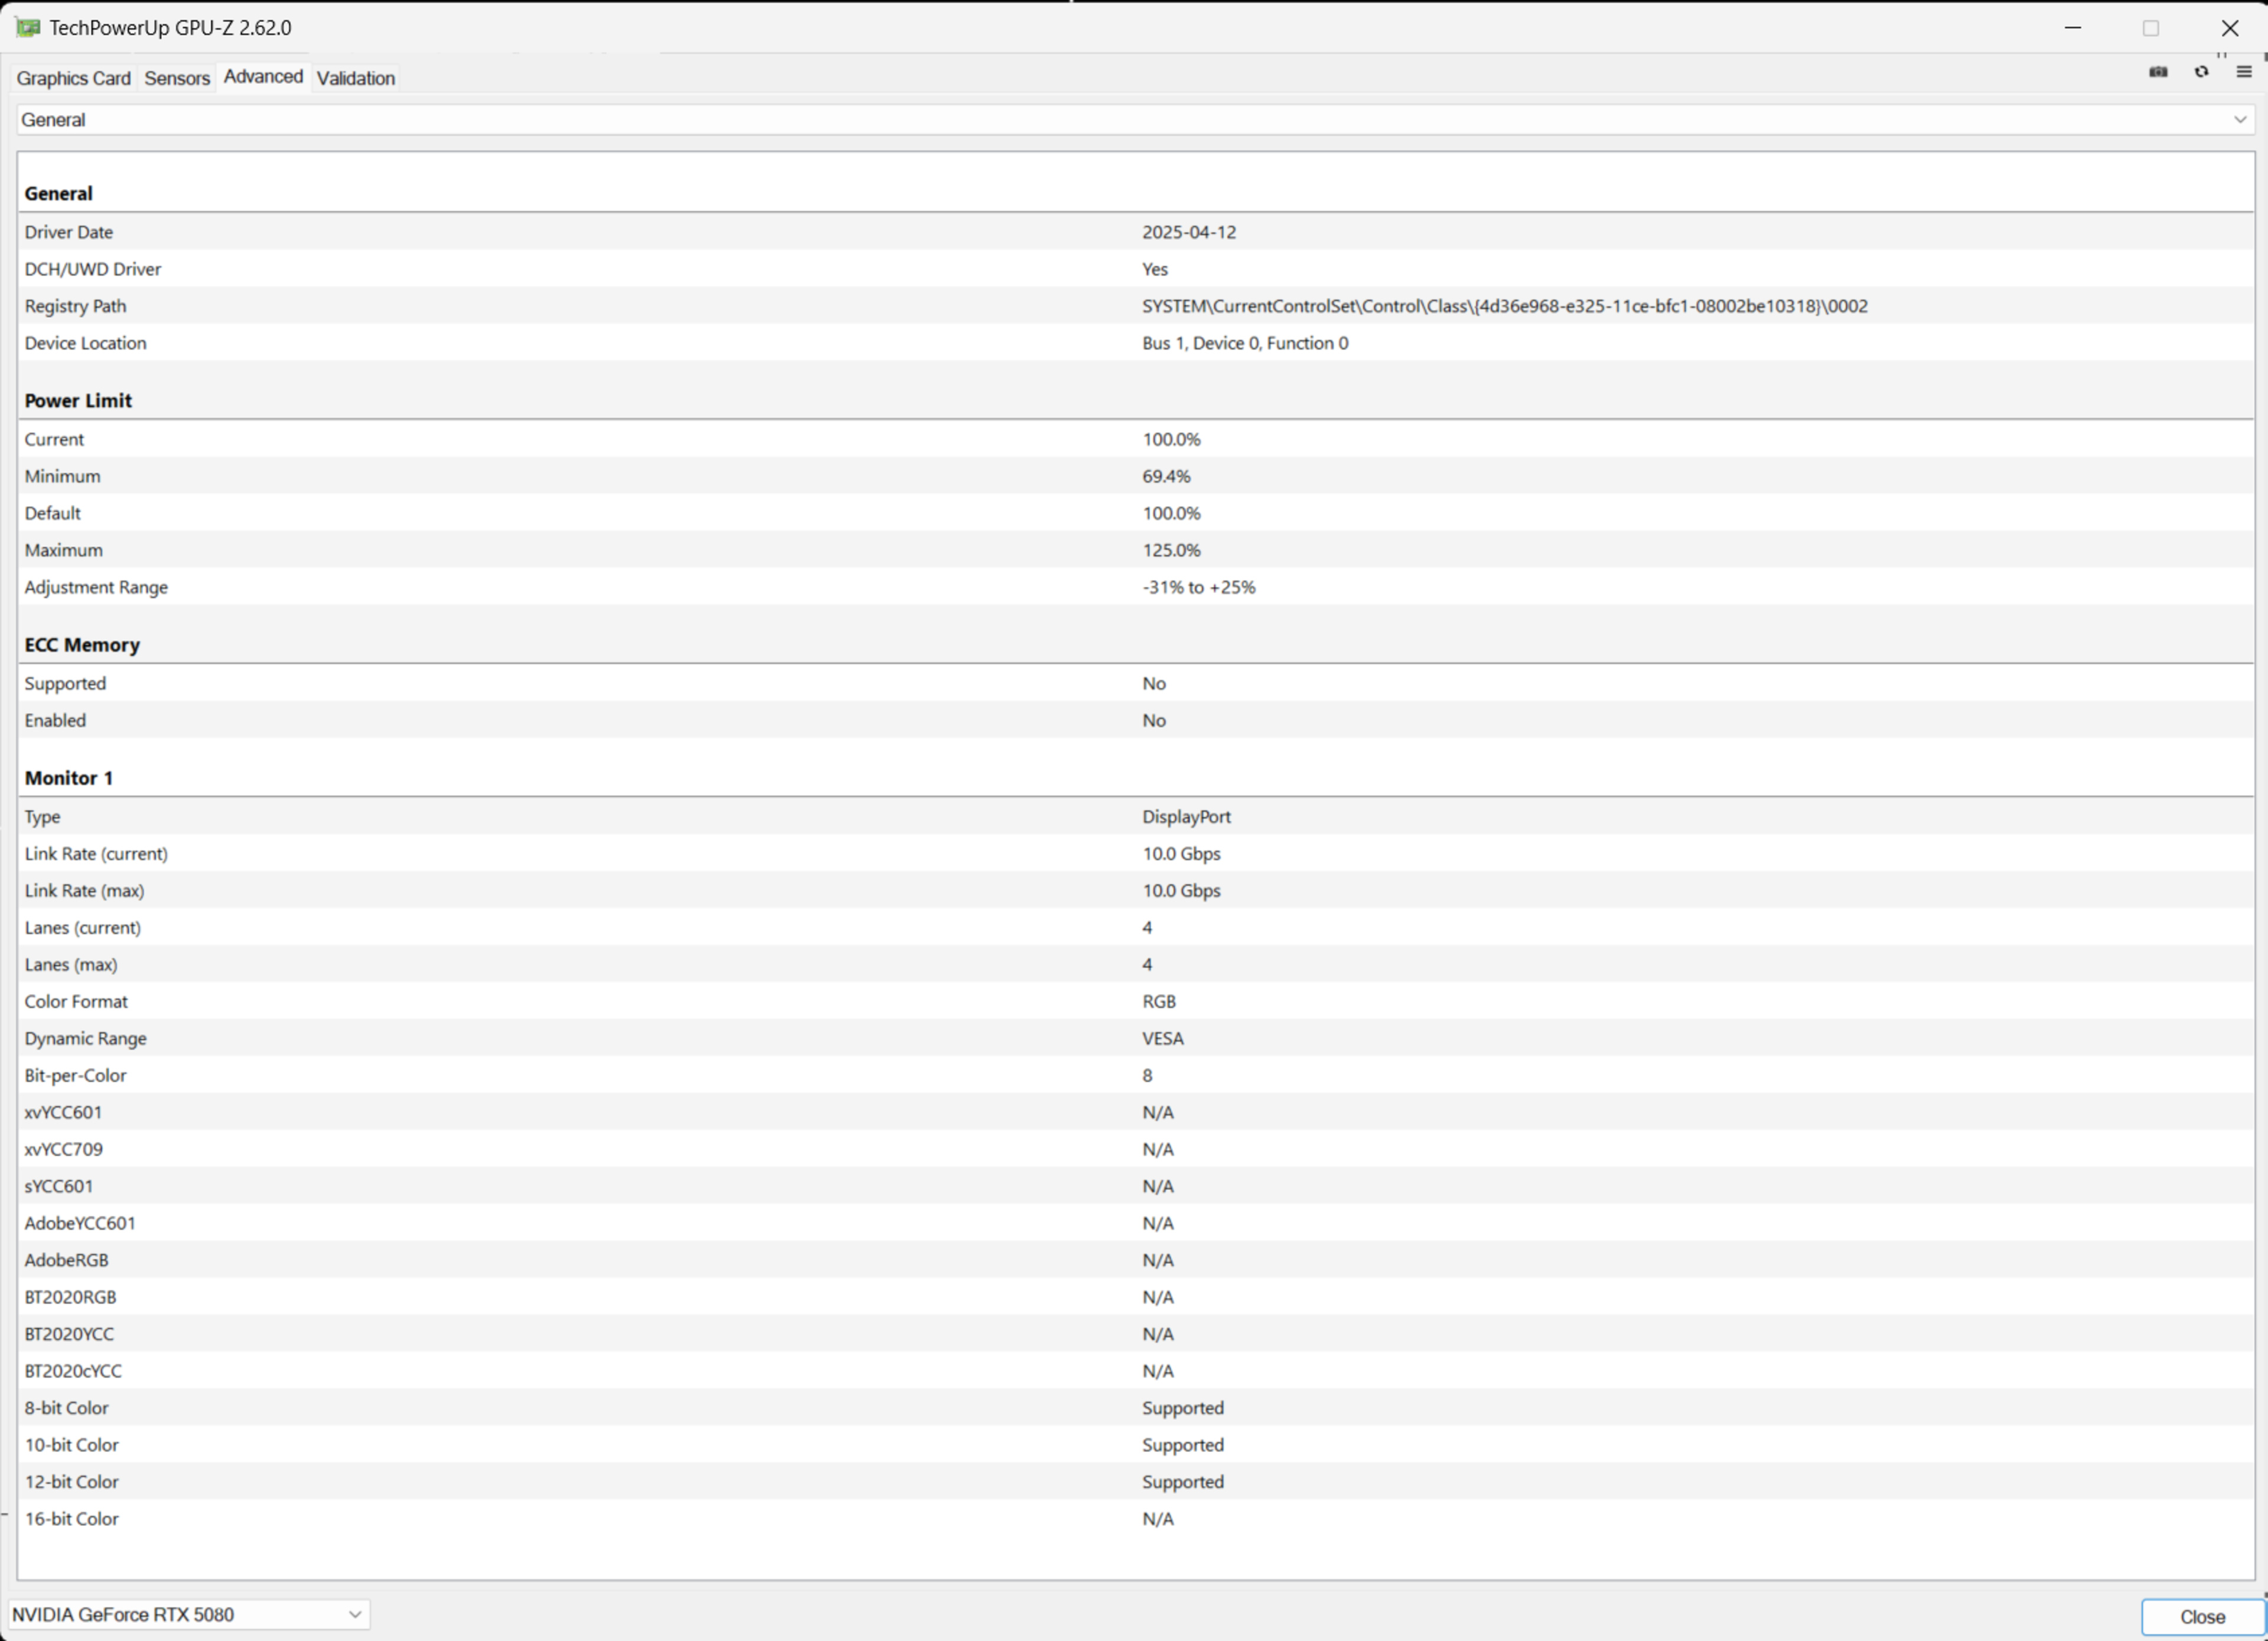Select the Power Limit Maximum row
Screen dimensions: 2268x1641
click(x=600, y=550)
